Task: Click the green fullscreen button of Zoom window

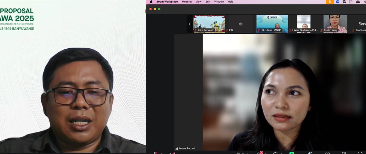Action: (x=159, y=9)
